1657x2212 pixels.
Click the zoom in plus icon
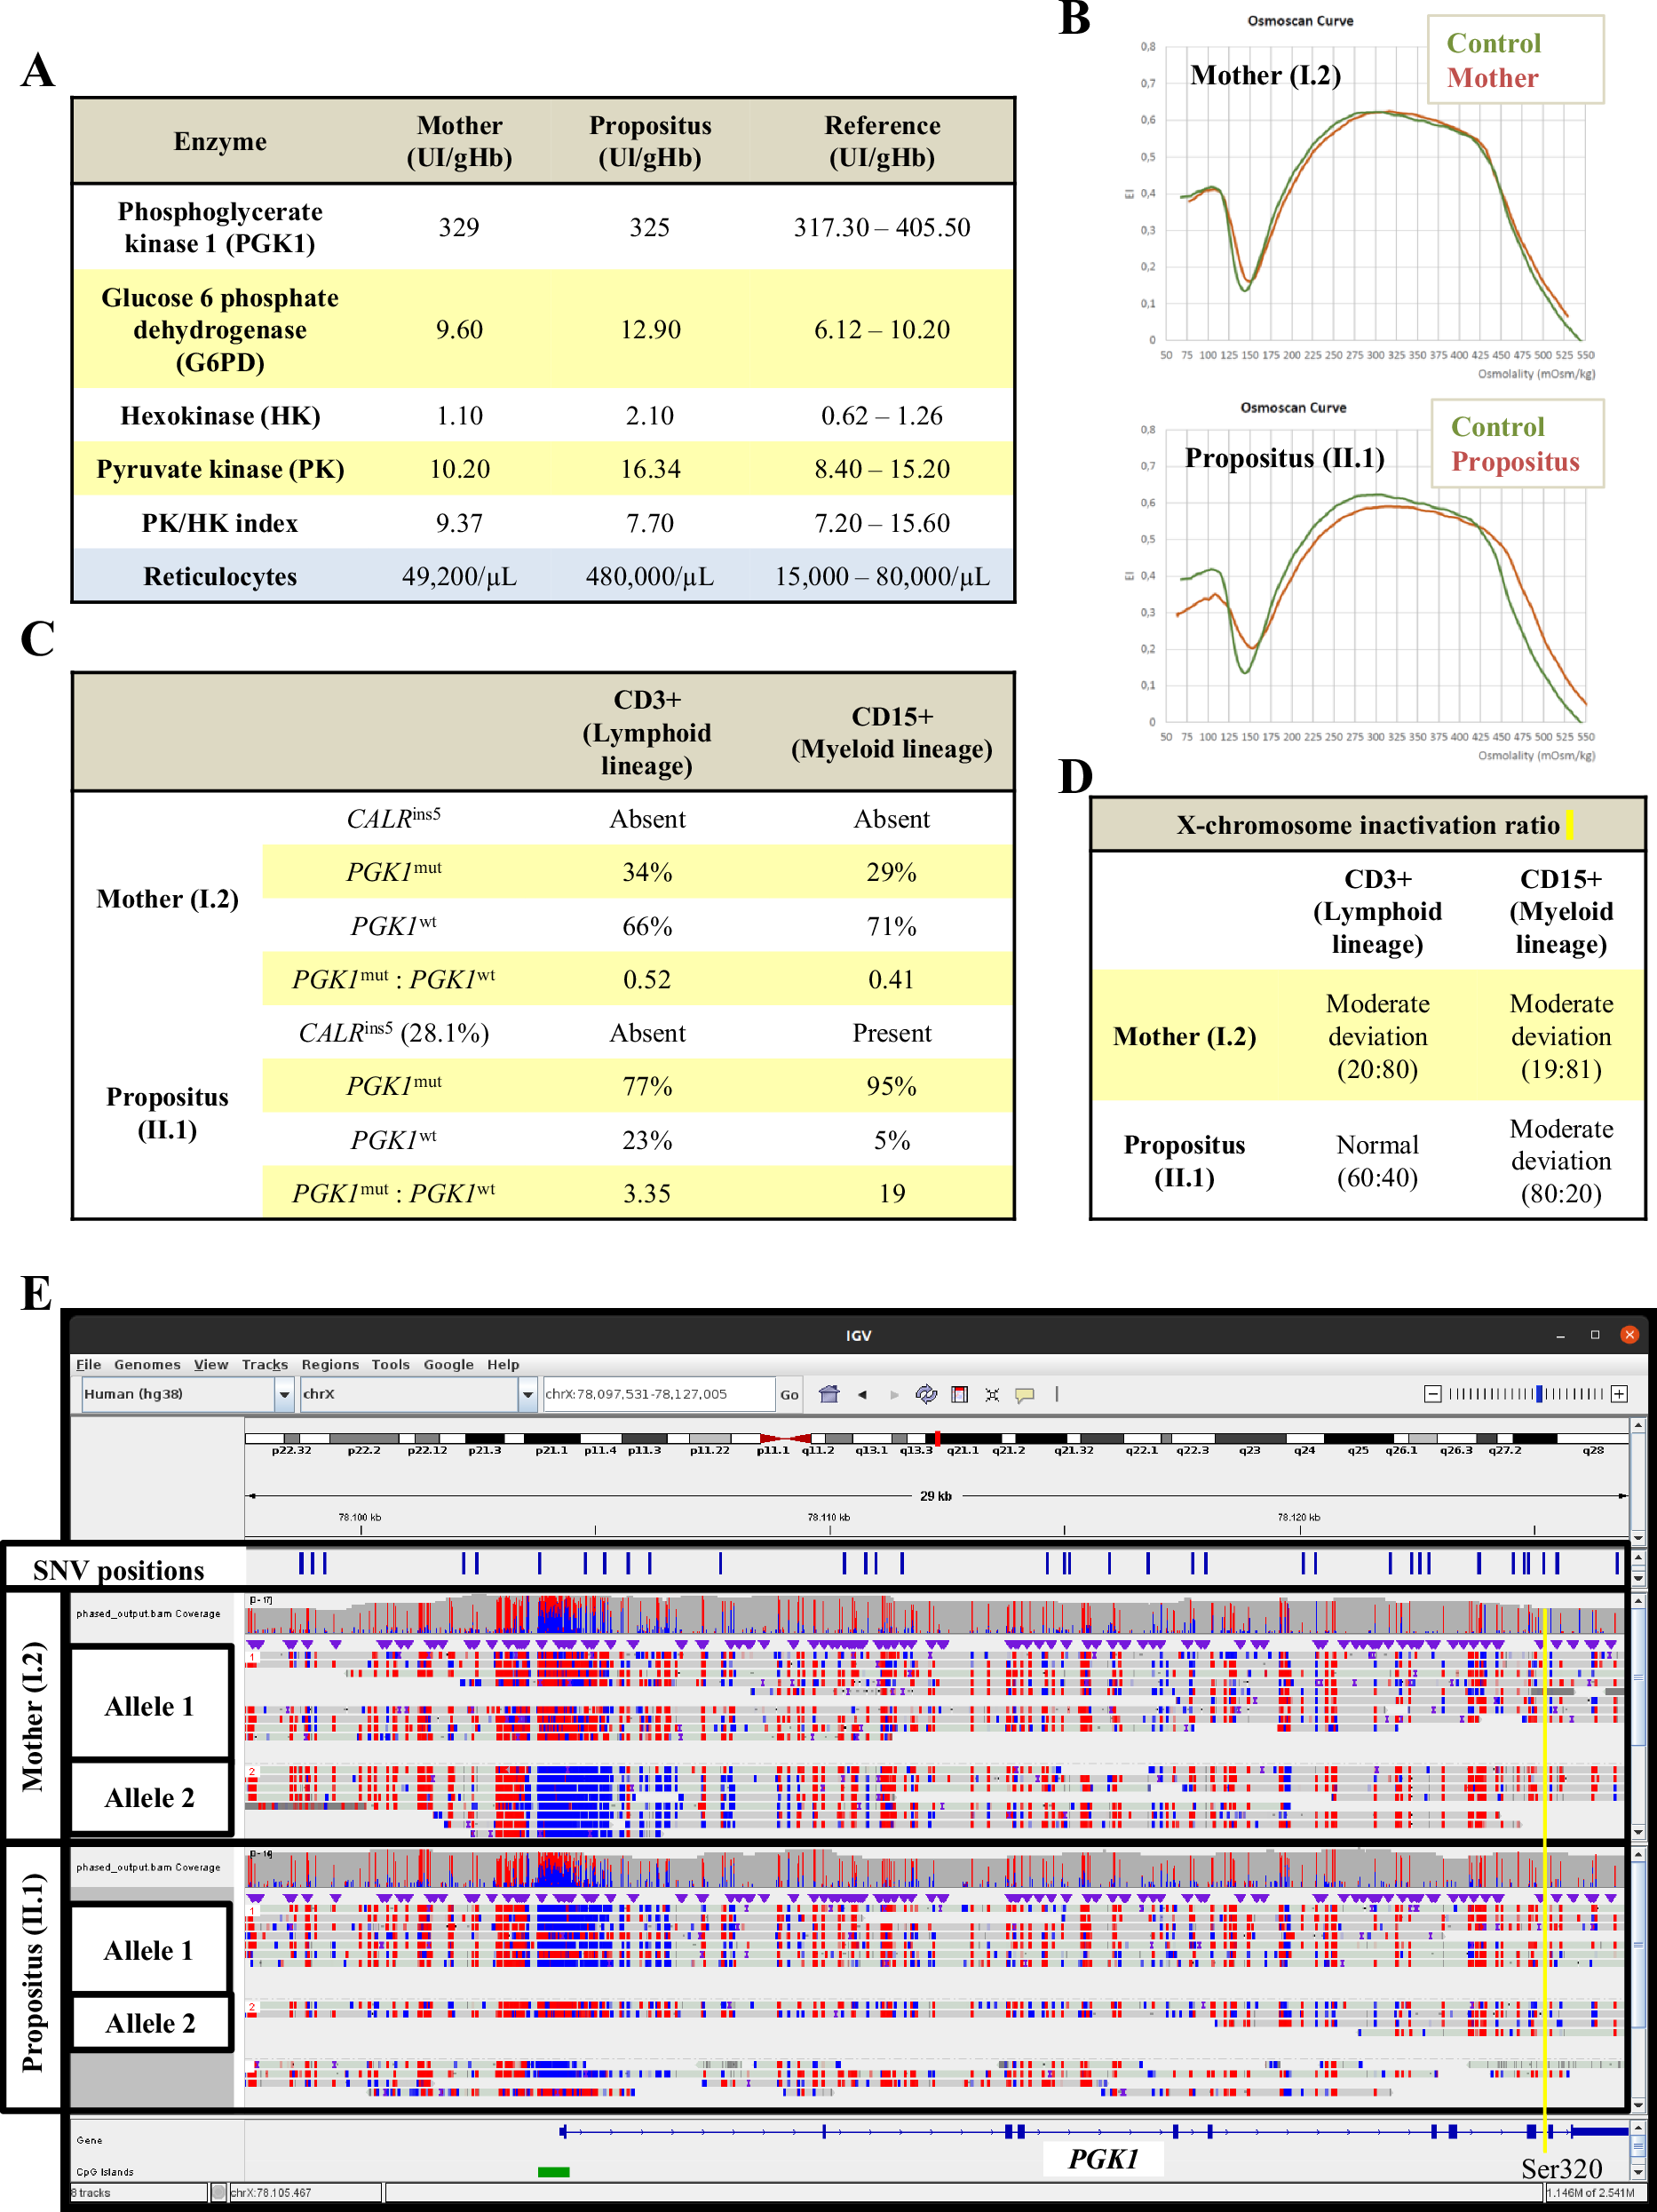[1619, 1394]
